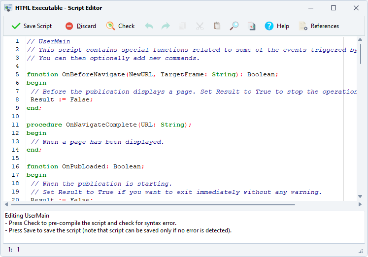Image resolution: width=368 pixels, height=257 pixels.
Task: Click the Copy icon in toolbar
Action: tap(182, 26)
